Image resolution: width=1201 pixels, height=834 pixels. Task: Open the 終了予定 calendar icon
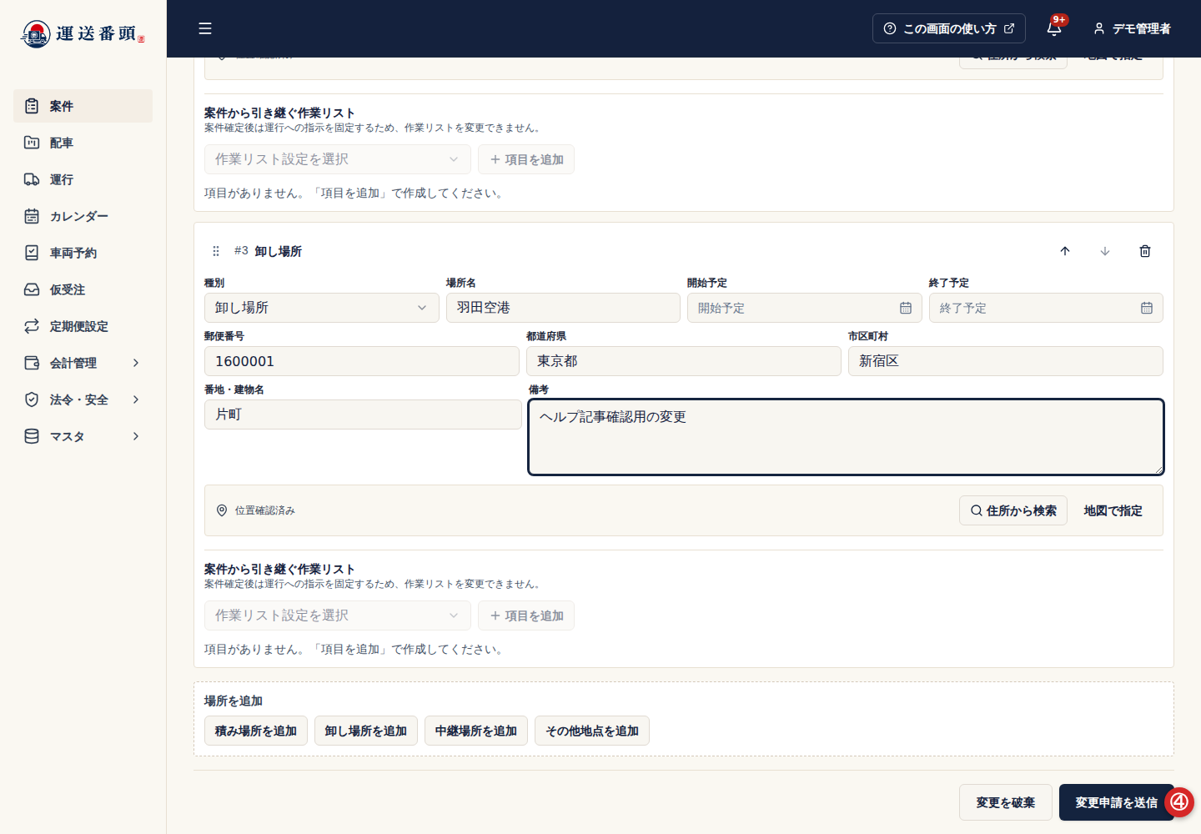[x=1147, y=308]
